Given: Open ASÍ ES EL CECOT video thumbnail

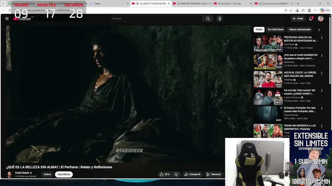Looking at the screenshot, I should [268, 79].
